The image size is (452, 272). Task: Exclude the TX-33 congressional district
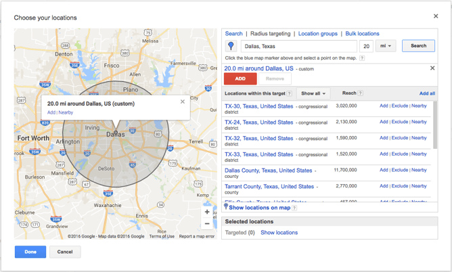coord(400,154)
